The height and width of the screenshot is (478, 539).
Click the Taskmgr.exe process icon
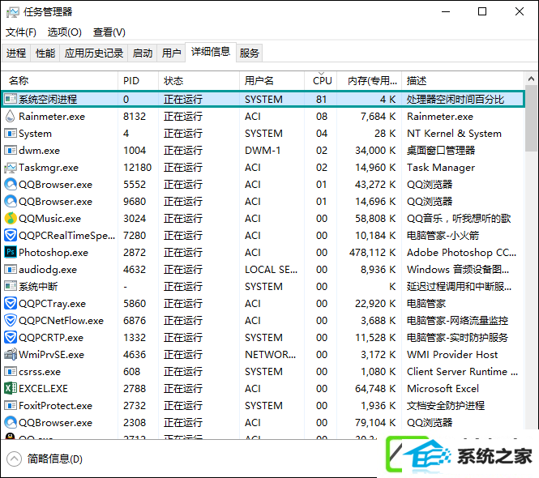click(11, 168)
